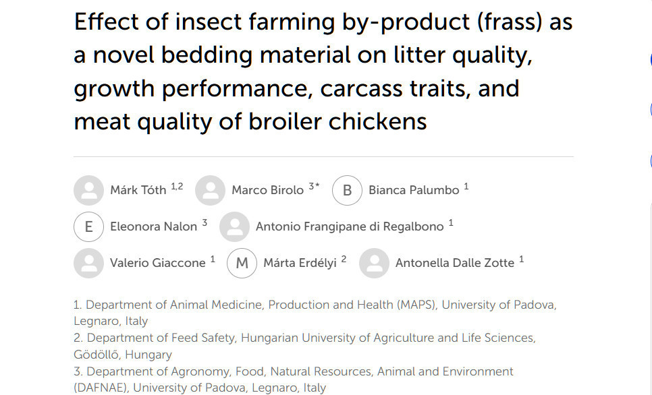Click author name Valerio Giaccone
The height and width of the screenshot is (395, 652).
(x=157, y=263)
